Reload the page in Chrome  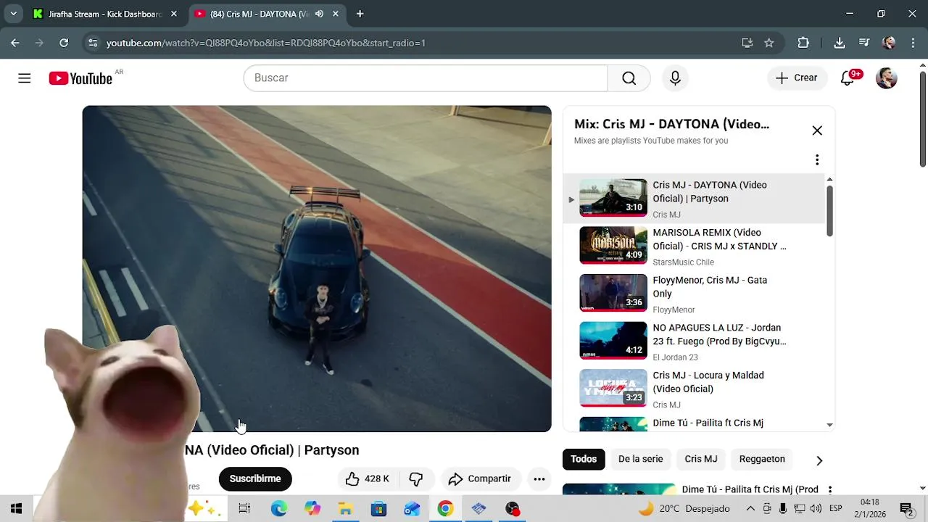64,43
